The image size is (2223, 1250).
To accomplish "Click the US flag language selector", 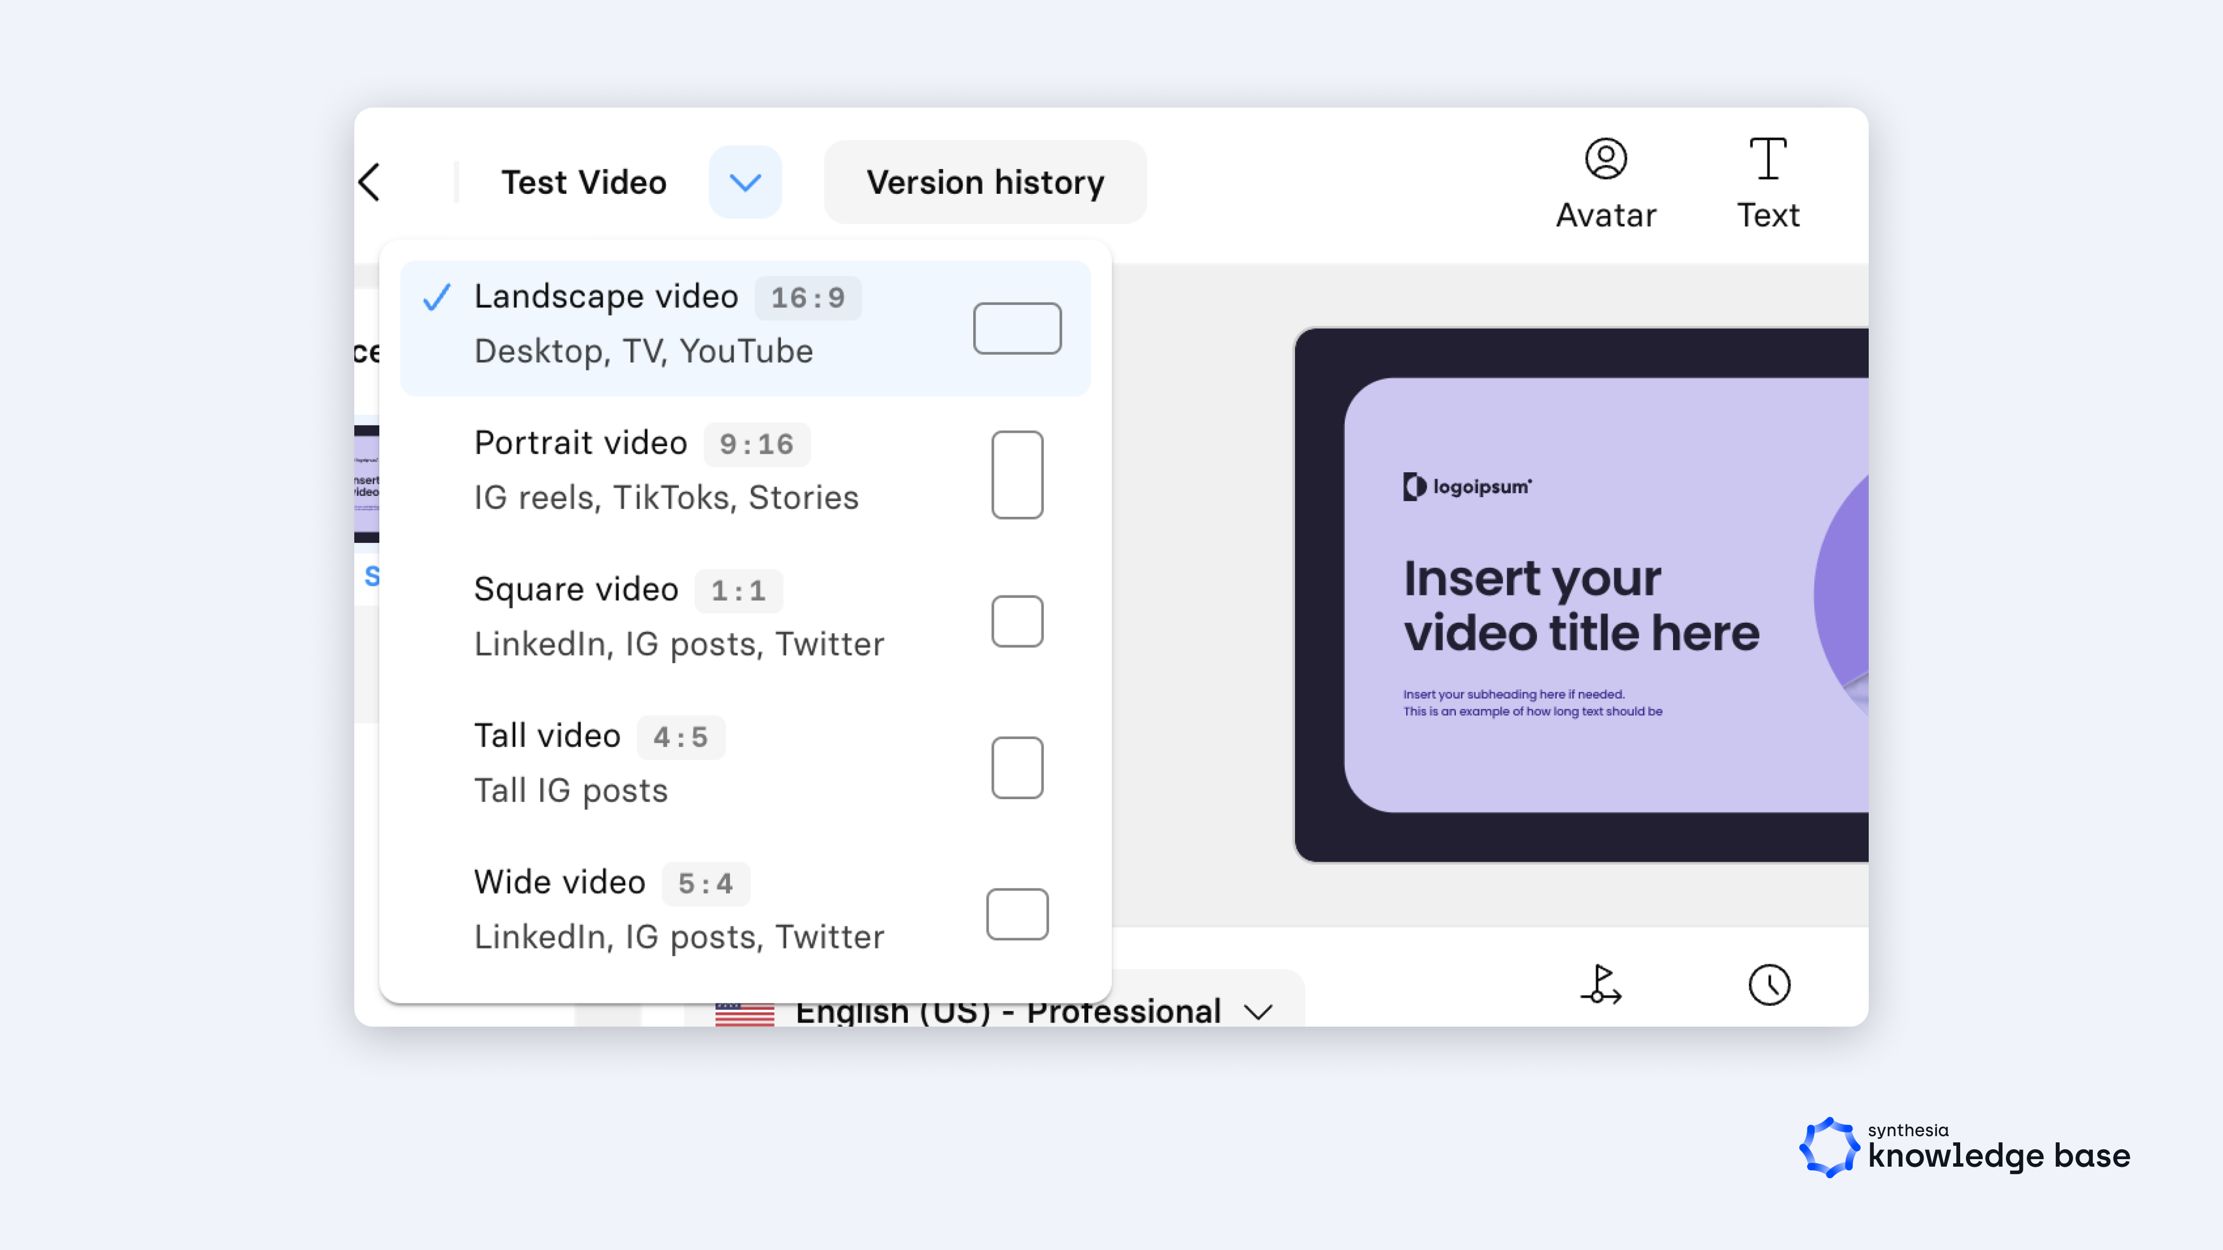I will [744, 1014].
